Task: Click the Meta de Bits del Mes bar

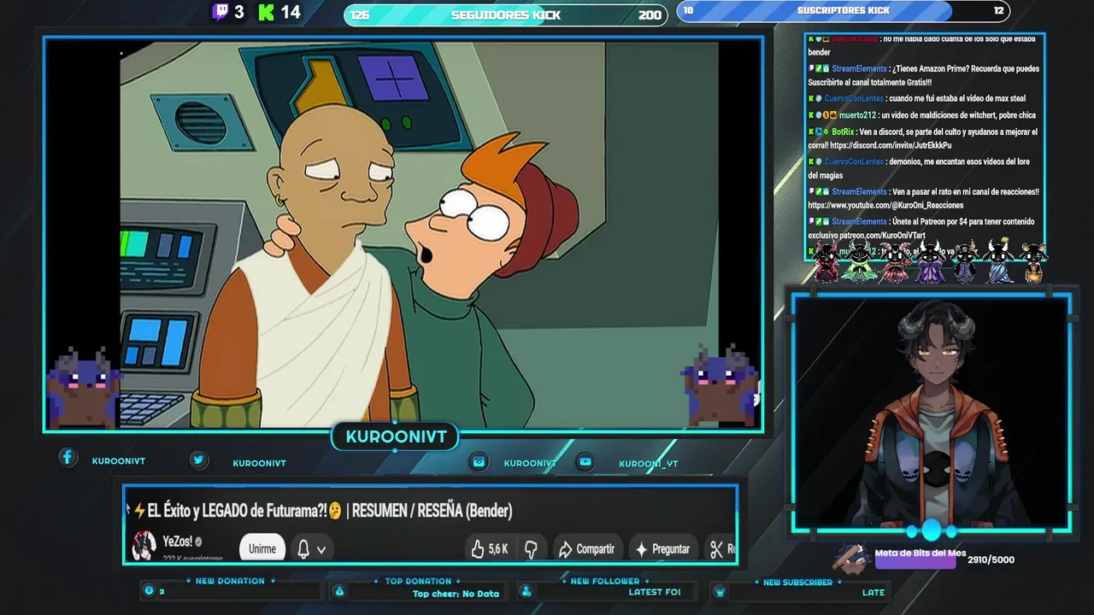Action: [915, 560]
